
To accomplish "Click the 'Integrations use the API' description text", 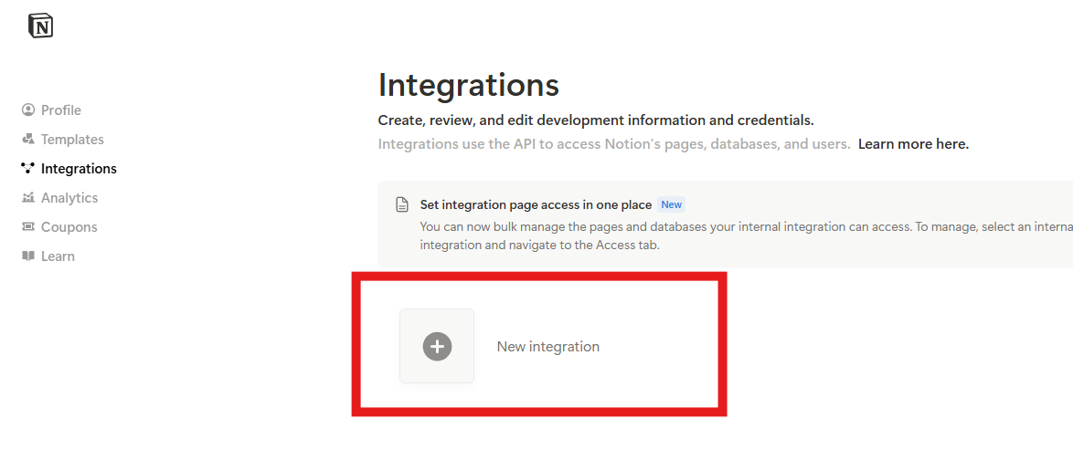I will (614, 144).
